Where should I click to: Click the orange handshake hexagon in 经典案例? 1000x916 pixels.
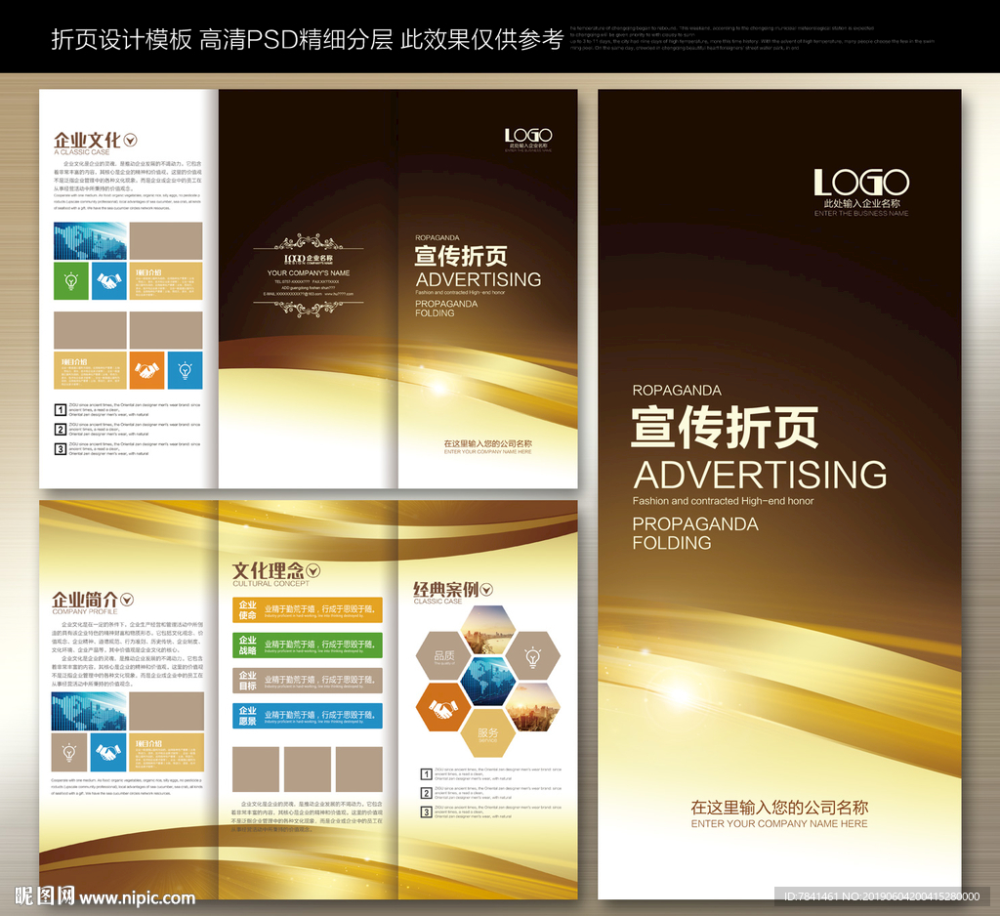(443, 707)
